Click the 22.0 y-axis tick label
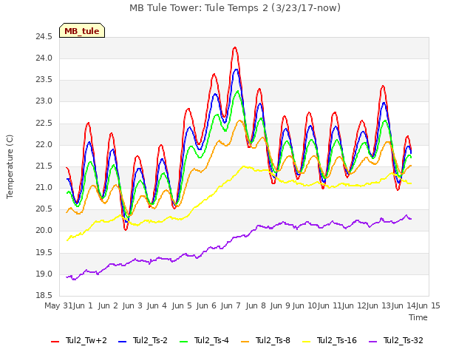 coord(44,145)
